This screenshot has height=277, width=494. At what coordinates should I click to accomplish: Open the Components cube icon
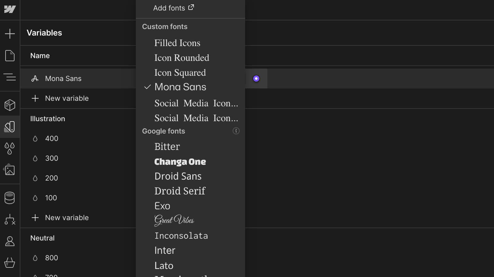(10, 105)
